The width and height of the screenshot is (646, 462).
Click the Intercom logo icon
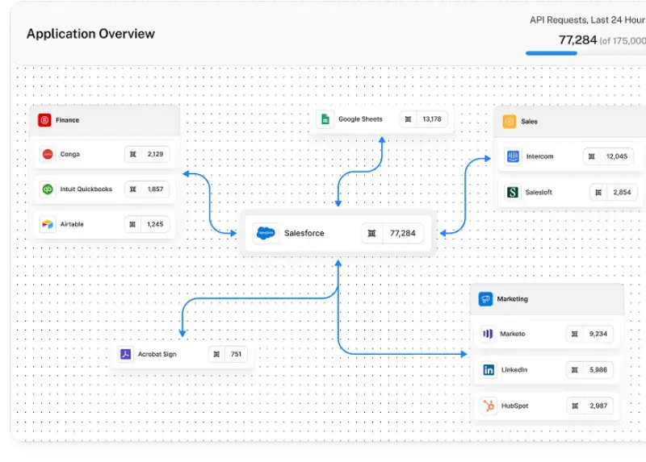(513, 156)
